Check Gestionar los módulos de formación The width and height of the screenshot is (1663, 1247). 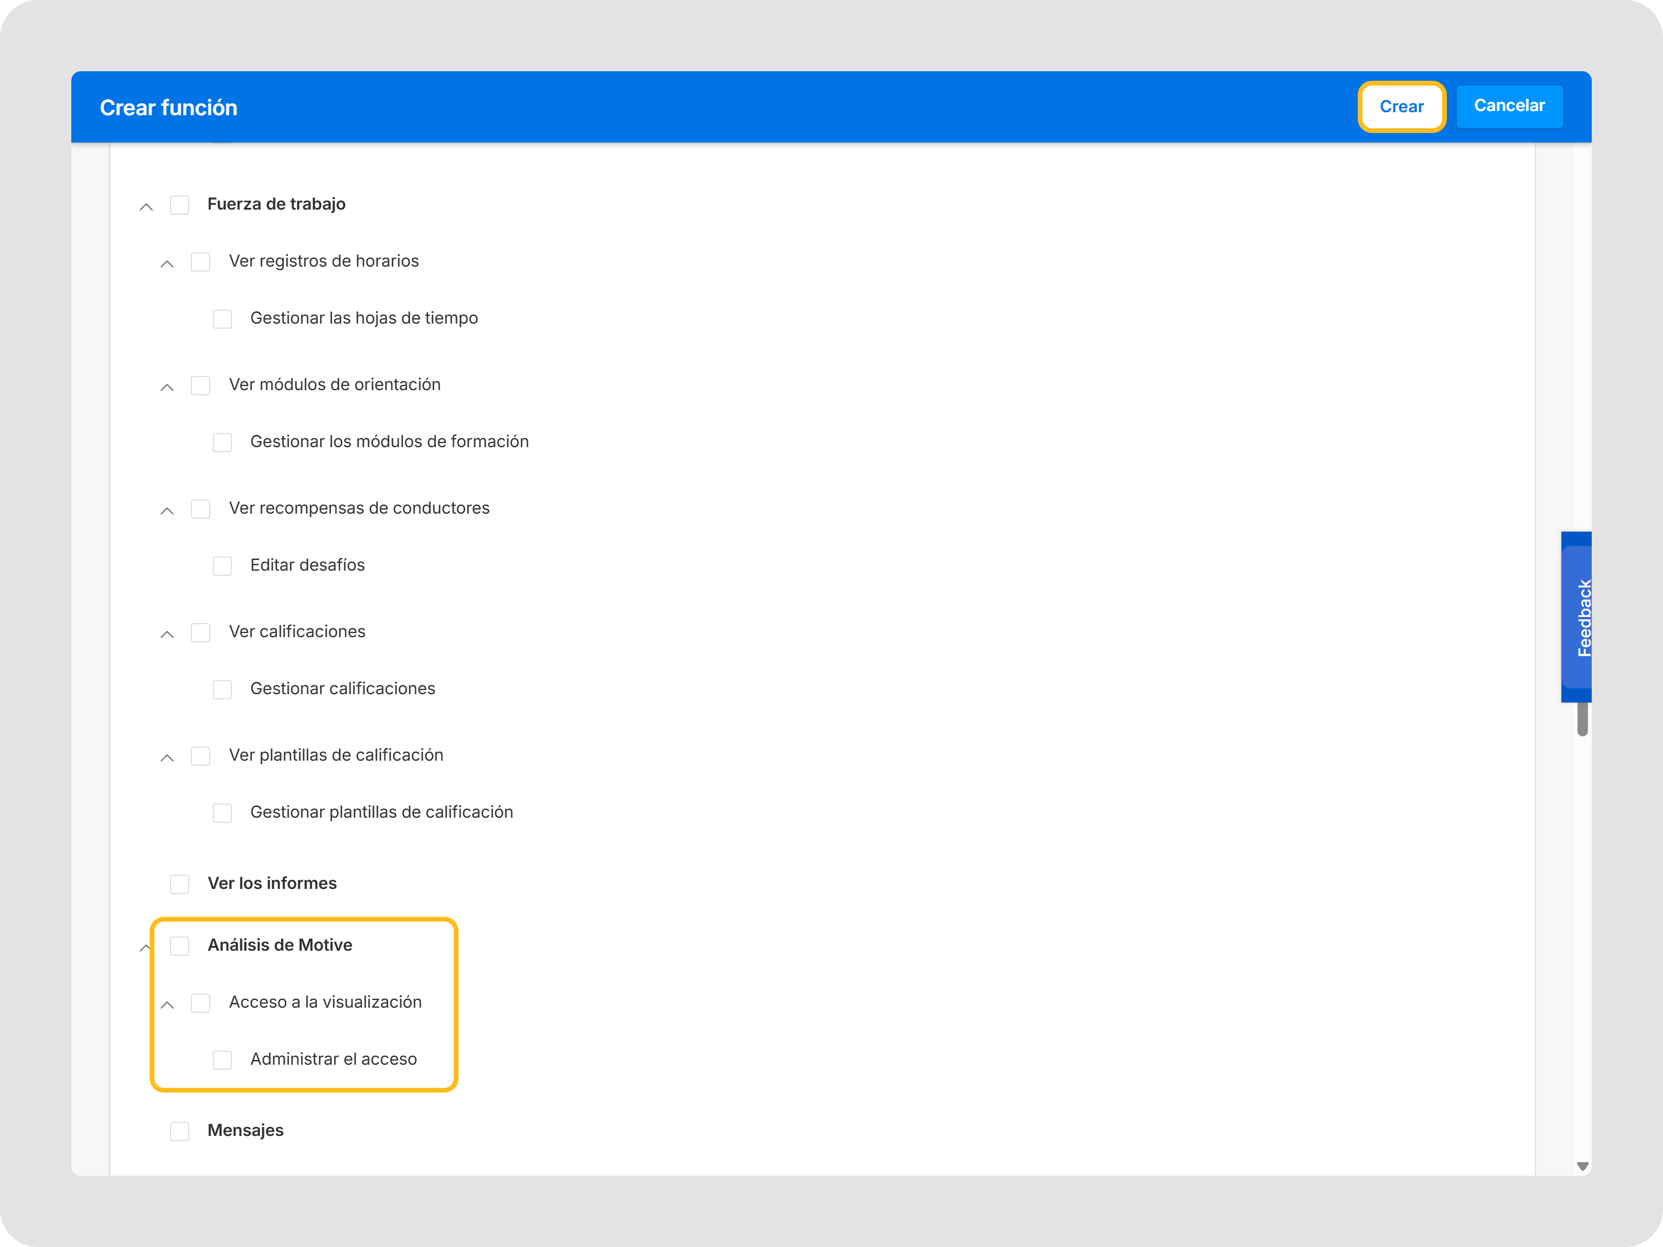[x=223, y=443]
